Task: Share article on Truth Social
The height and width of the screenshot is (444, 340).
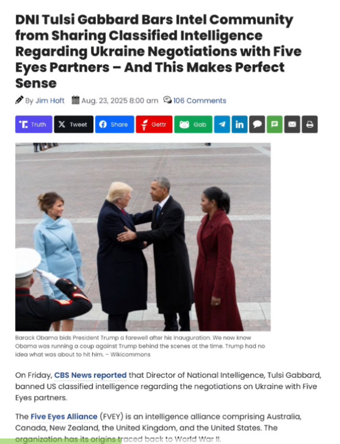Action: (x=34, y=124)
